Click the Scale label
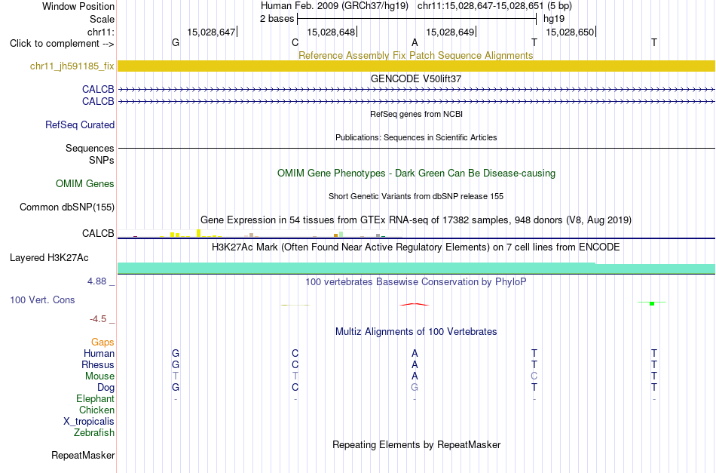 click(103, 19)
